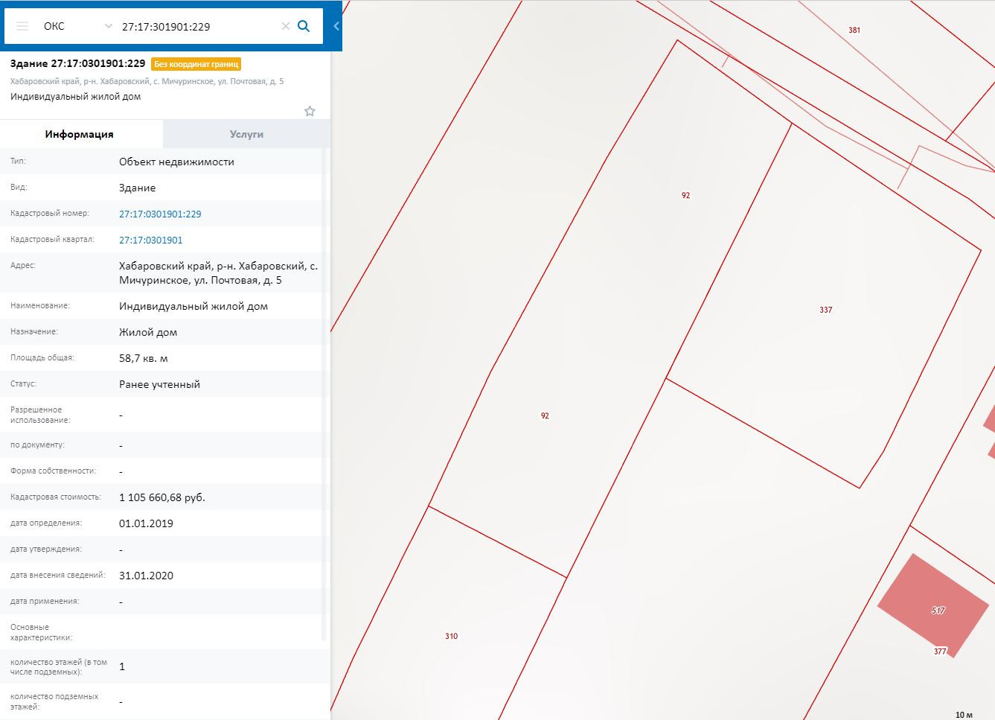
Task: Select parcel label 381 on the map
Action: point(854,30)
